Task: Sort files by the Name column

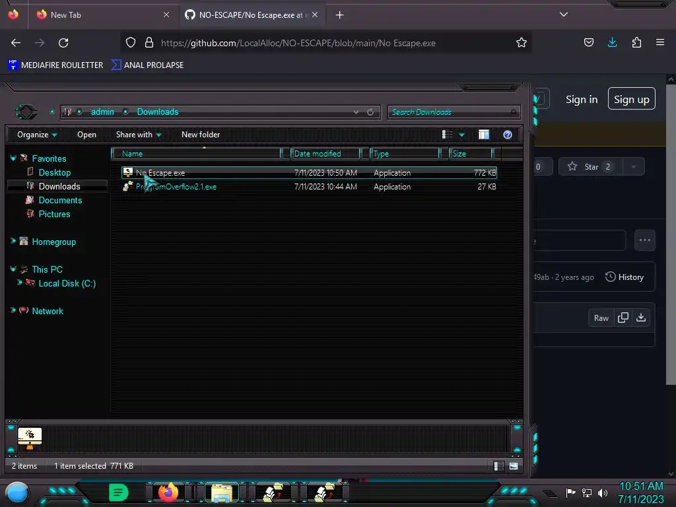Action: pyautogui.click(x=196, y=154)
